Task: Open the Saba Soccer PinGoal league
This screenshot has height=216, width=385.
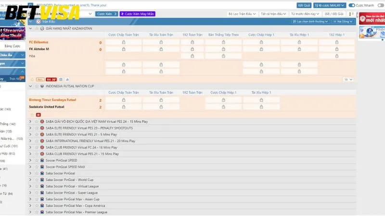Action: tap(60, 173)
